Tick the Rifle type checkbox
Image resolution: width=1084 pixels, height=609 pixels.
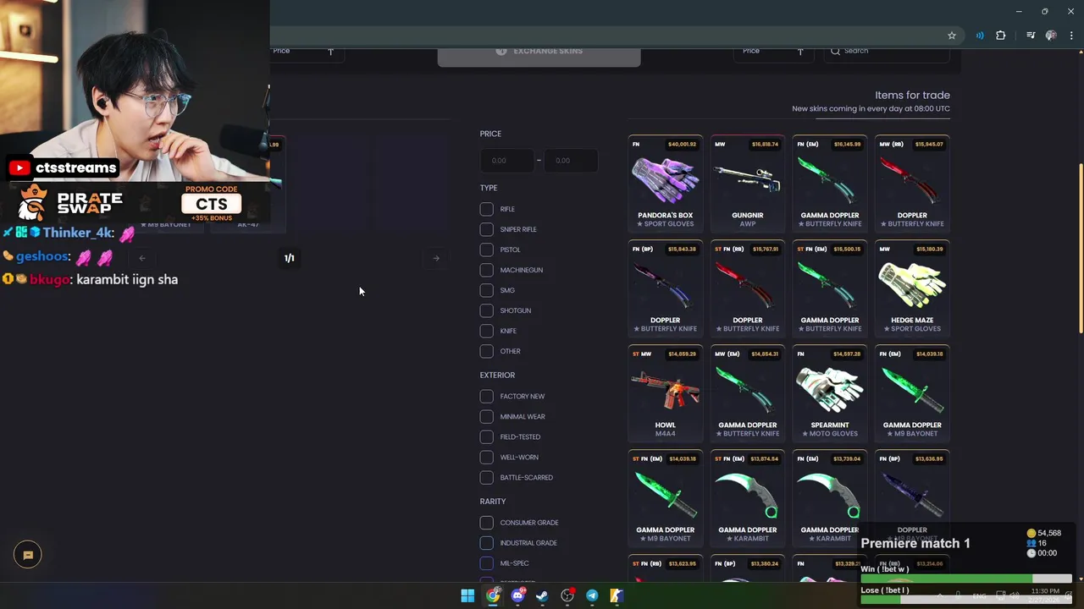tap(486, 209)
